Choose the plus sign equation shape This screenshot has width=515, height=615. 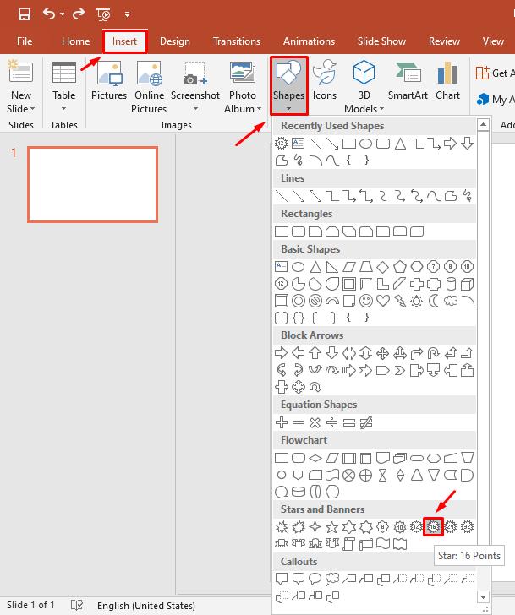coord(281,422)
